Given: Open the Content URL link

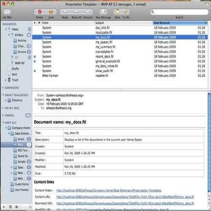Looking at the screenshot, I should 125,197.
